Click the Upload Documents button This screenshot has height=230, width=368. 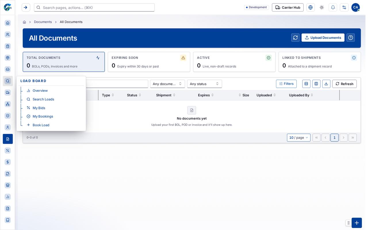tap(323, 38)
